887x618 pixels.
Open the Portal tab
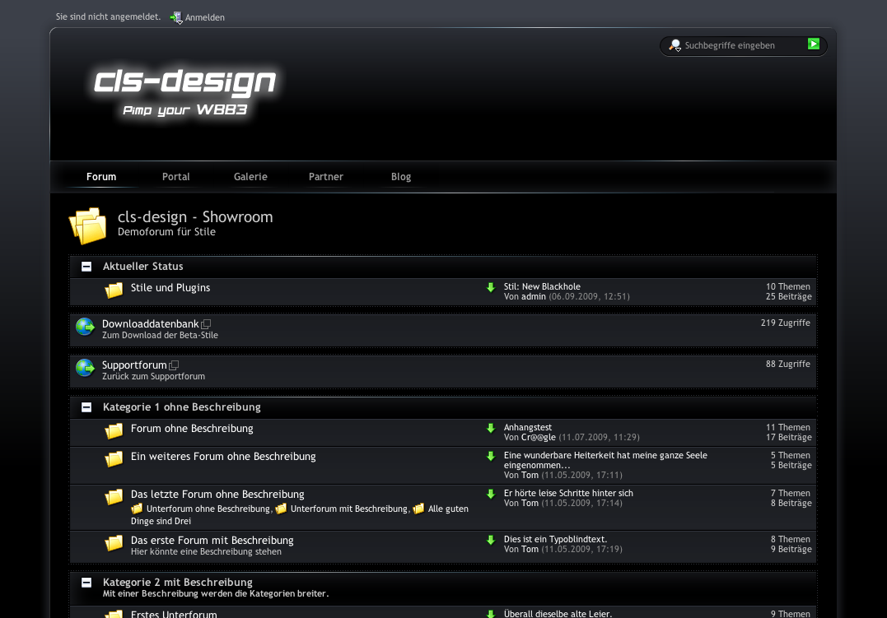(x=175, y=177)
